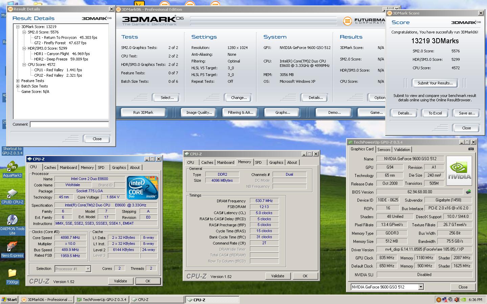Screen dimensions: 487x304
Task: Click OK in the middle CPU-Z window
Action: click(305, 276)
